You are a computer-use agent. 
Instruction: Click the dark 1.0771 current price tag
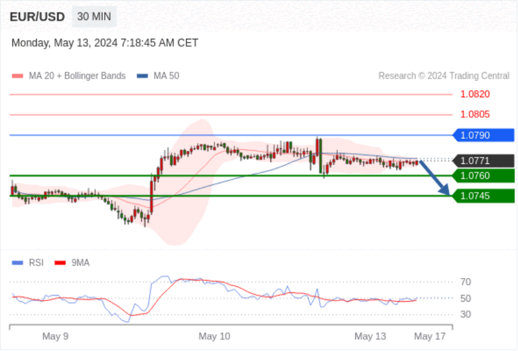point(484,161)
